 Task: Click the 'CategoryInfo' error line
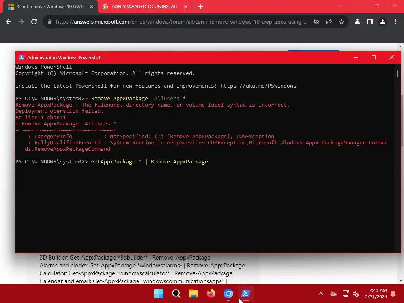click(151, 136)
